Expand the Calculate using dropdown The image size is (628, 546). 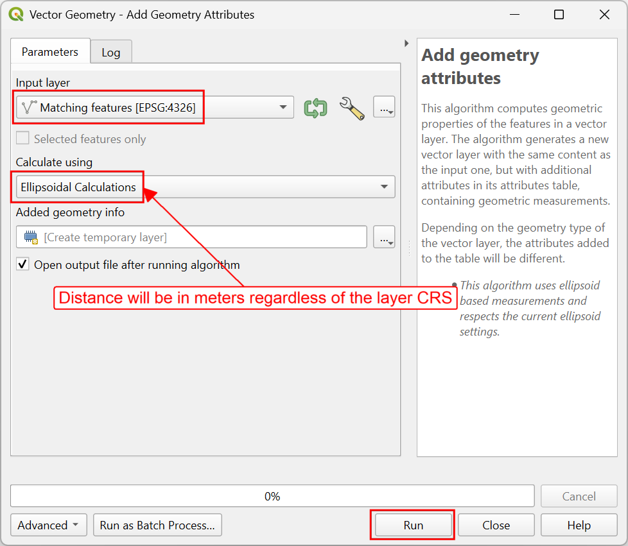(x=205, y=187)
